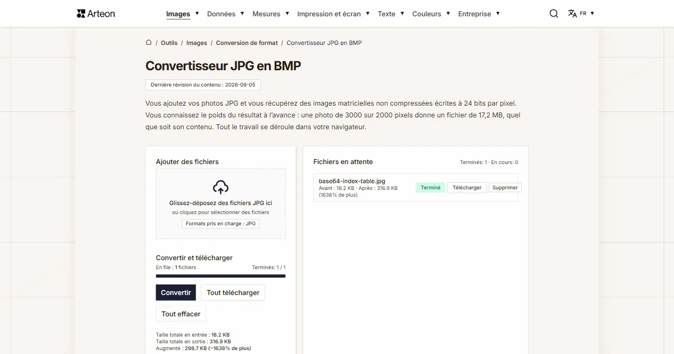Download base64-index-table.jpg result with Télécharger
Screen dimensions: 674x354
pyautogui.click(x=467, y=188)
